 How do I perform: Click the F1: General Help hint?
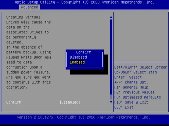click(x=131, y=87)
